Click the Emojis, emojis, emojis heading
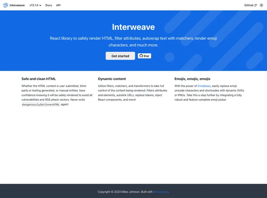This screenshot has height=198, width=267. tap(192, 79)
